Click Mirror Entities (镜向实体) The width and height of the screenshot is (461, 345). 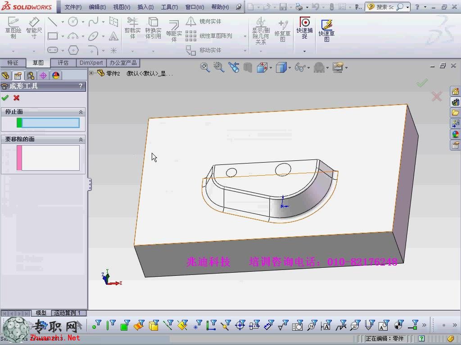(x=204, y=21)
